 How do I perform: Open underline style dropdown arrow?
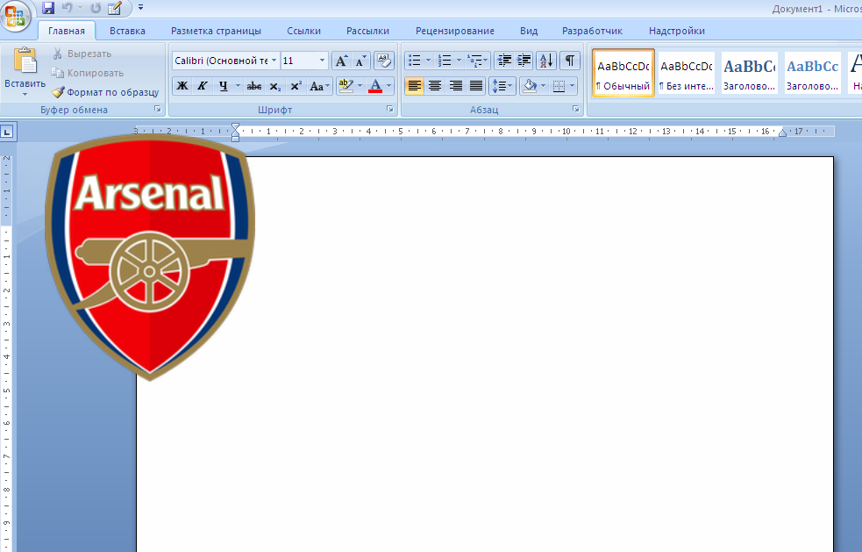[x=238, y=86]
